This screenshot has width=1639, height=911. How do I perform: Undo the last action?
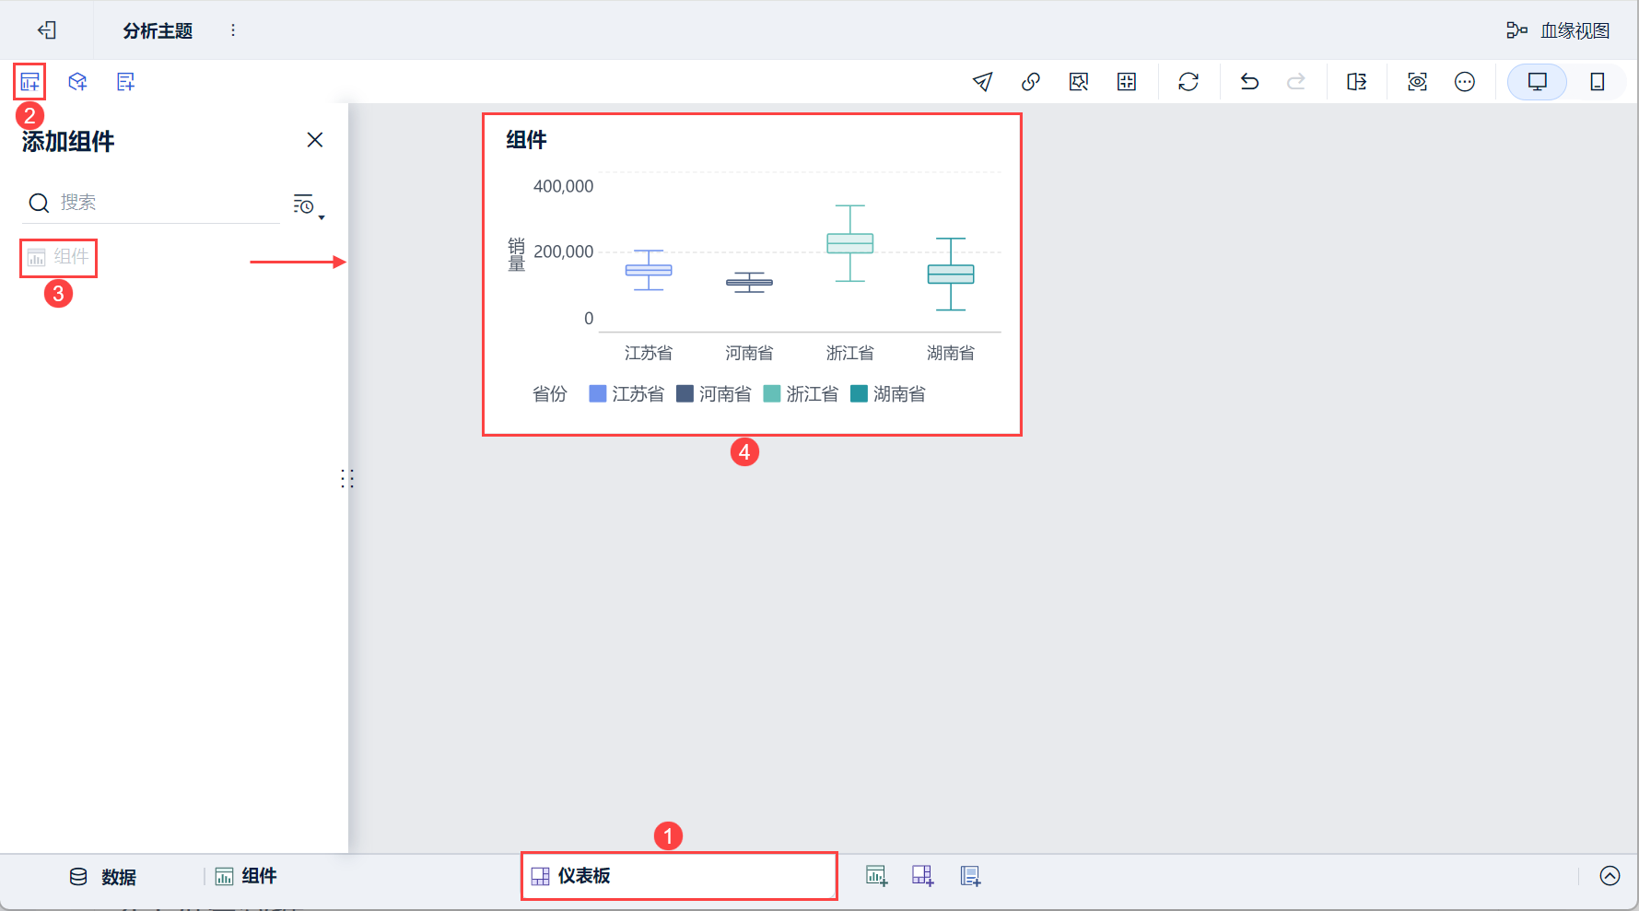click(1249, 82)
